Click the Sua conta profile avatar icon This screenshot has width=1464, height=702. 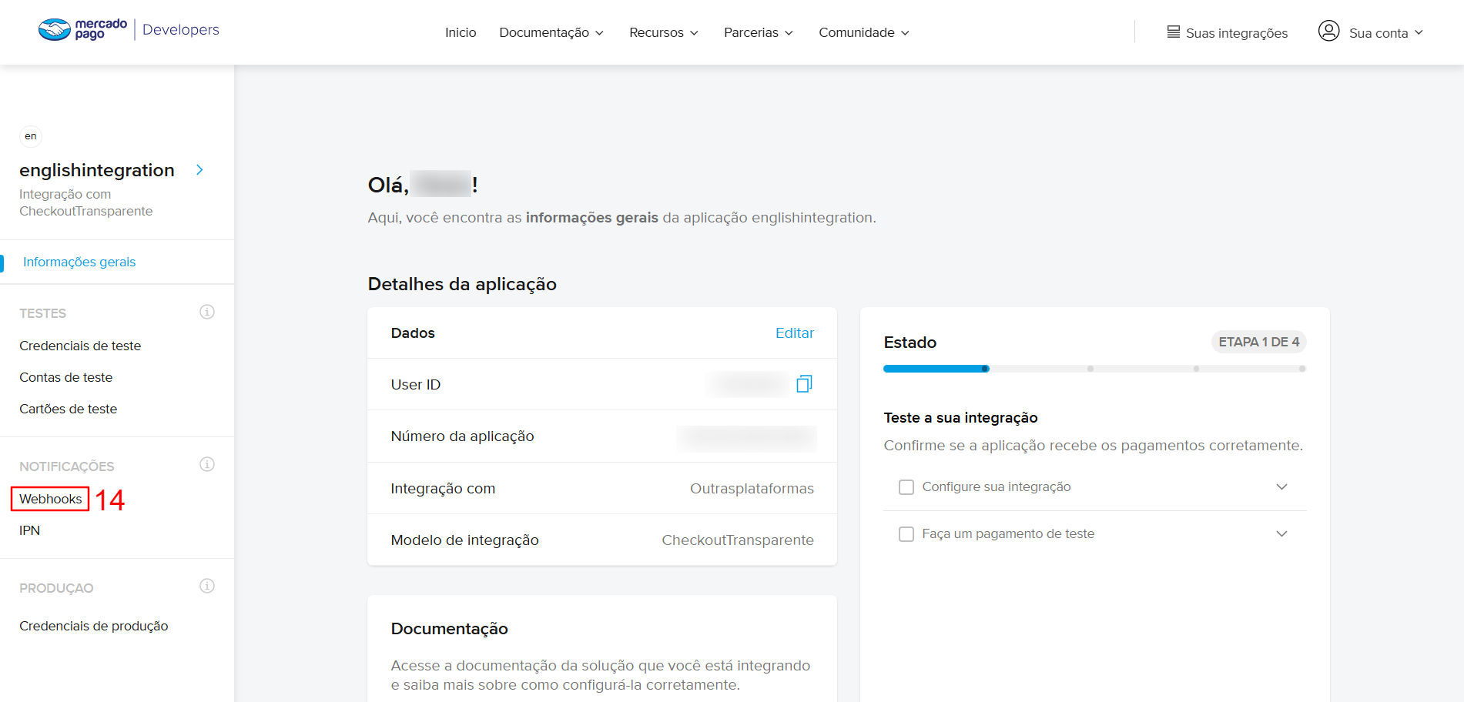(x=1328, y=31)
